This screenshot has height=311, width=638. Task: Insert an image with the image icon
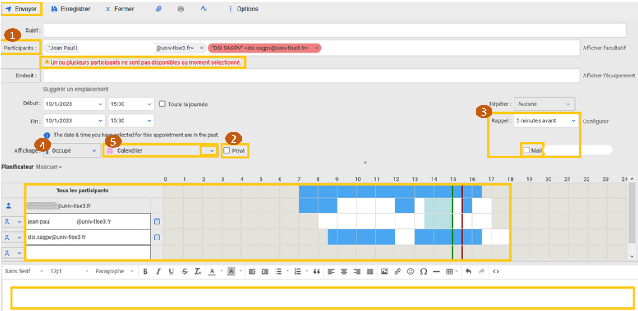point(384,272)
